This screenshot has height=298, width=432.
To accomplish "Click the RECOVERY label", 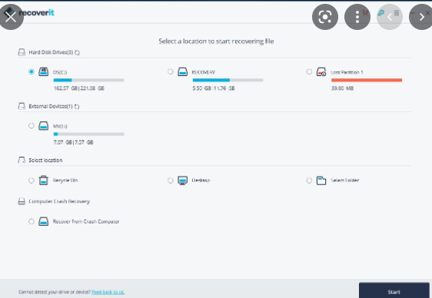I will (204, 72).
